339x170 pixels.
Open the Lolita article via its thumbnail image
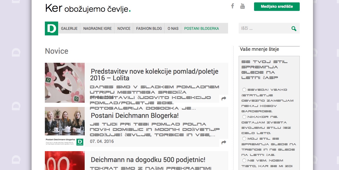click(x=65, y=82)
